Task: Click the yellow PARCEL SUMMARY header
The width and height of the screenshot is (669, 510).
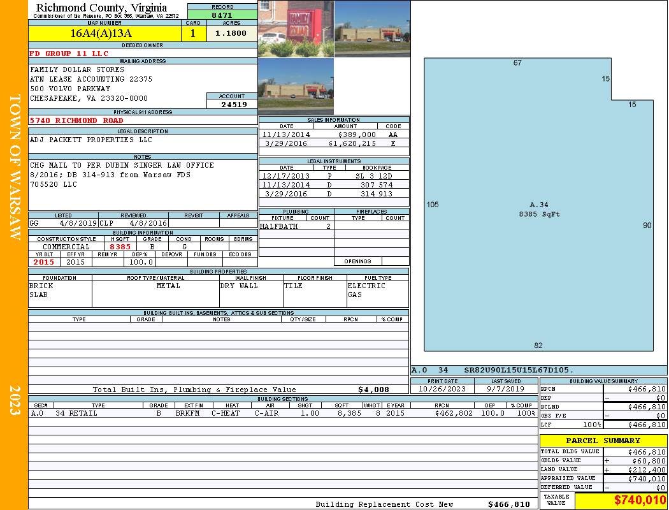Action: tap(603, 441)
